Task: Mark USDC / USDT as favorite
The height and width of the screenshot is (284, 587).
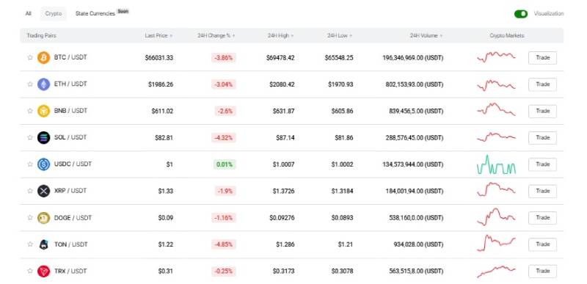Action: 30,164
